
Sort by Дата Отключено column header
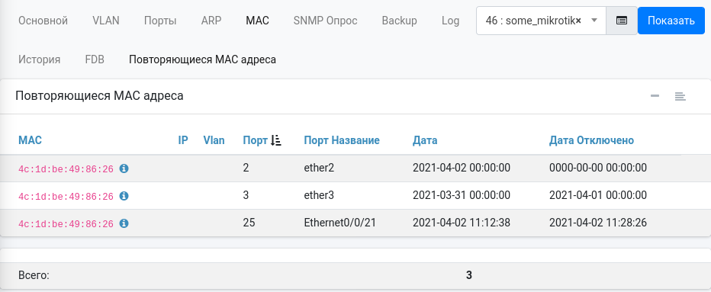click(591, 140)
